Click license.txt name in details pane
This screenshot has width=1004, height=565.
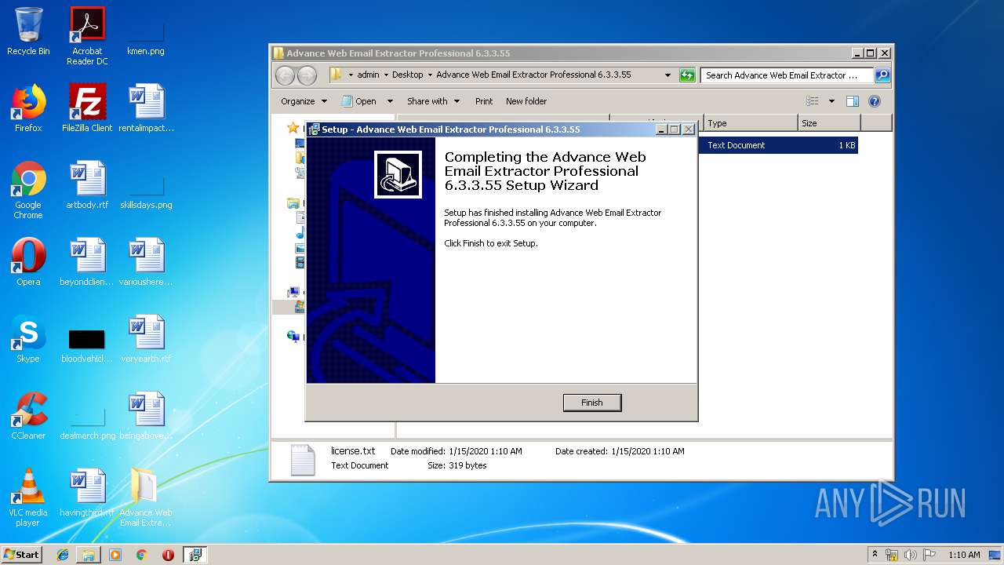point(353,451)
